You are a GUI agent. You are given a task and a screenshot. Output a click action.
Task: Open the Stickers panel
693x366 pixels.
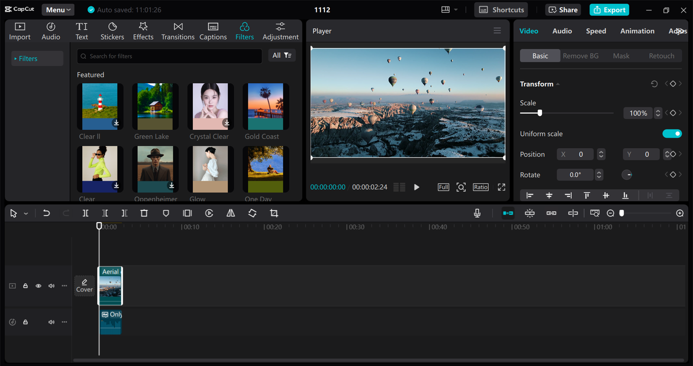[112, 31]
